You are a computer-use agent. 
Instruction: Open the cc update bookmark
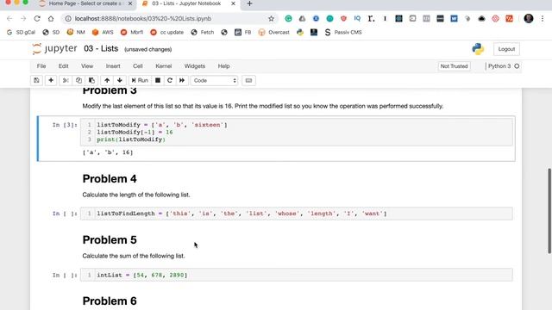point(167,33)
